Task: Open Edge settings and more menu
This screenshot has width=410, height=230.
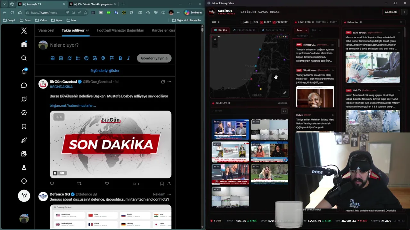Action: coord(179,12)
